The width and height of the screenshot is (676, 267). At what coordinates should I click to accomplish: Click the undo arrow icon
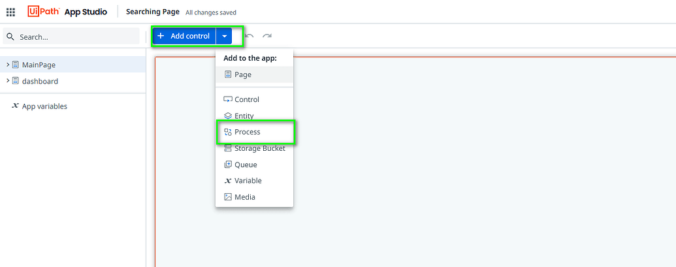(249, 37)
